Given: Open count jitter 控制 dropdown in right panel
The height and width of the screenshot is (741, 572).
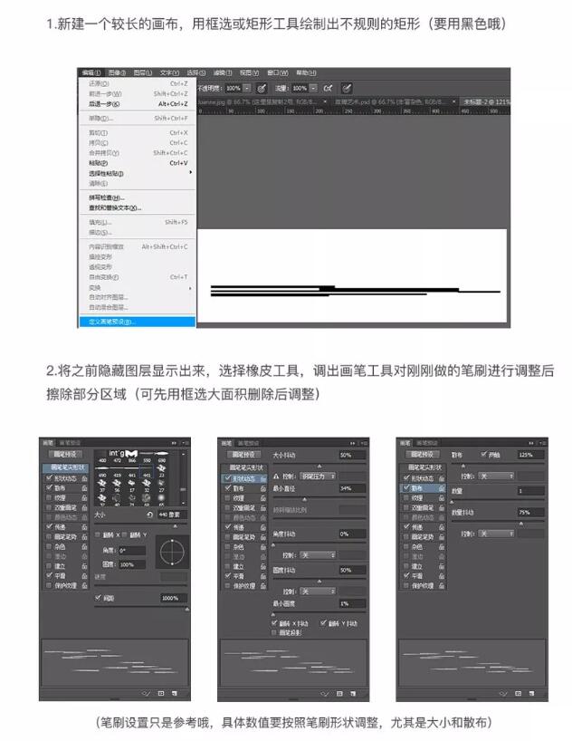Looking at the screenshot, I should click(496, 534).
